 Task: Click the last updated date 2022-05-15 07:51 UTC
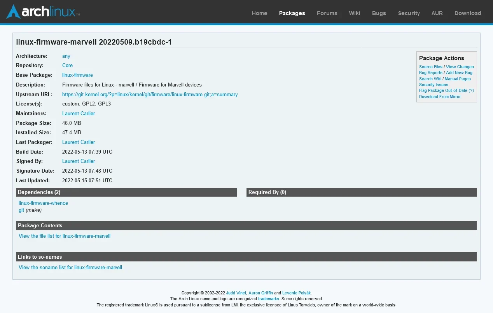[87, 181]
